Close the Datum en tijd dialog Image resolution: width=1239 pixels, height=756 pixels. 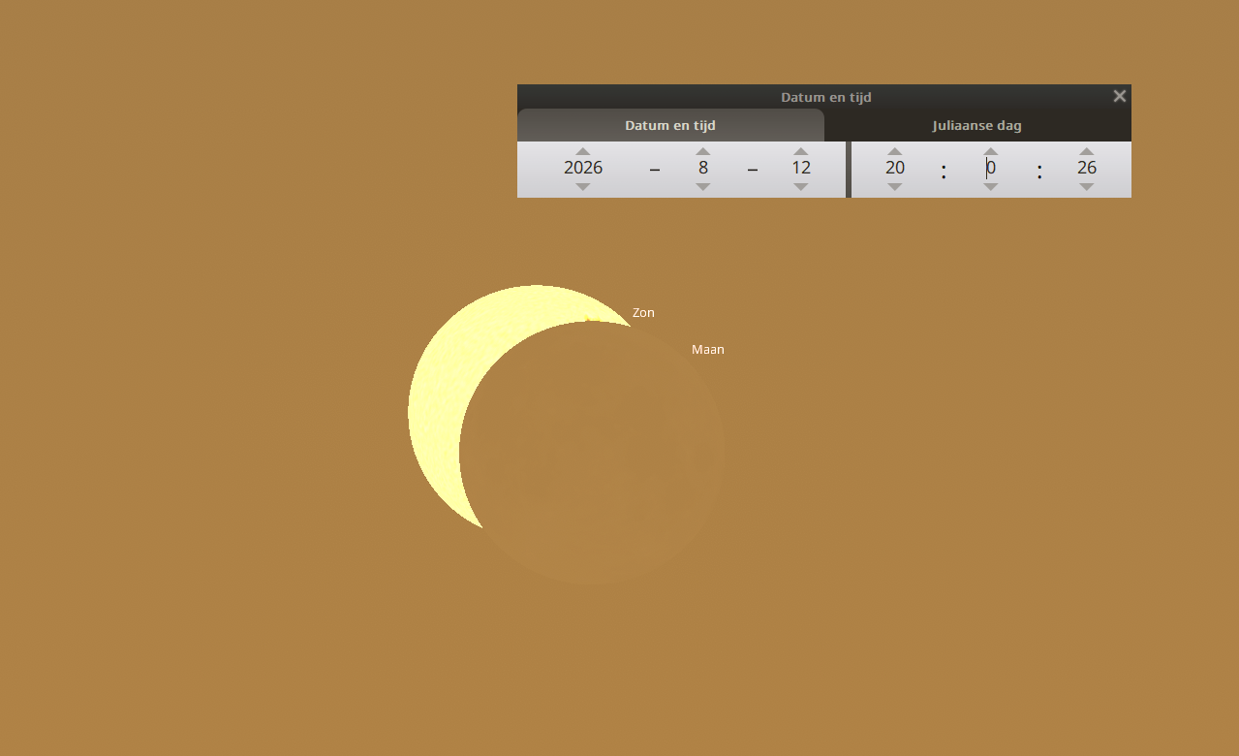coord(1119,96)
